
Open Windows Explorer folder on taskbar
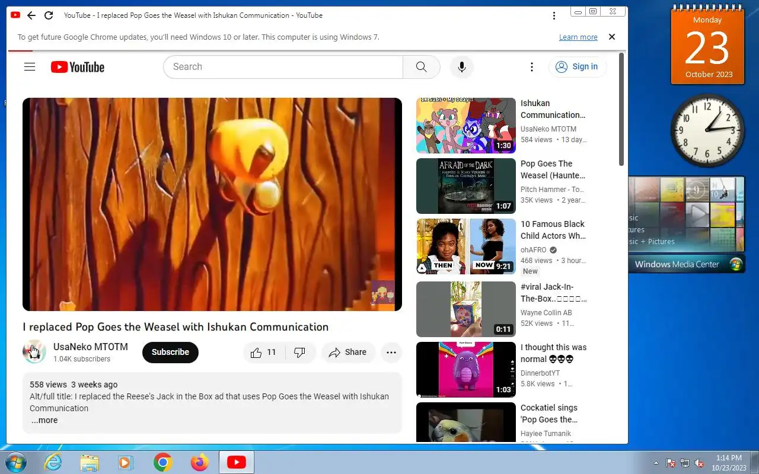(x=90, y=462)
